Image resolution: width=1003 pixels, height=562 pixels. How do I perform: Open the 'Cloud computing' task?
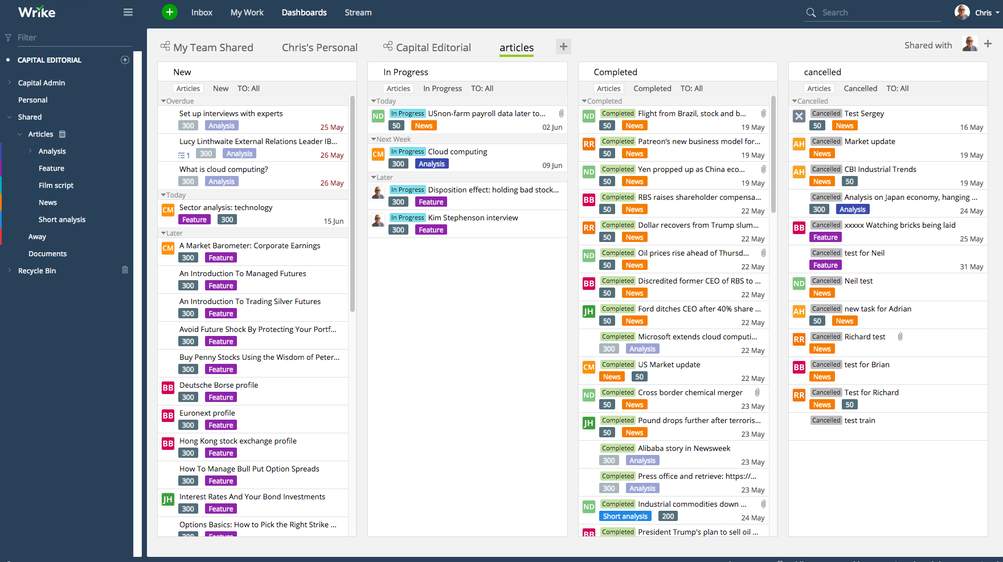(457, 151)
